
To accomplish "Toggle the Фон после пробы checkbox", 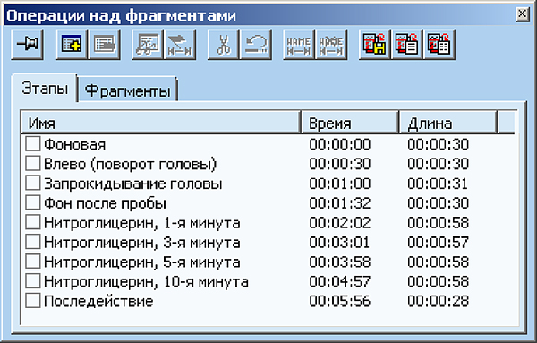I will point(32,202).
